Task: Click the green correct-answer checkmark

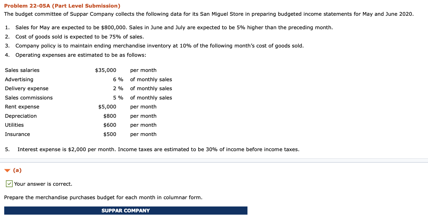Action: (x=9, y=184)
